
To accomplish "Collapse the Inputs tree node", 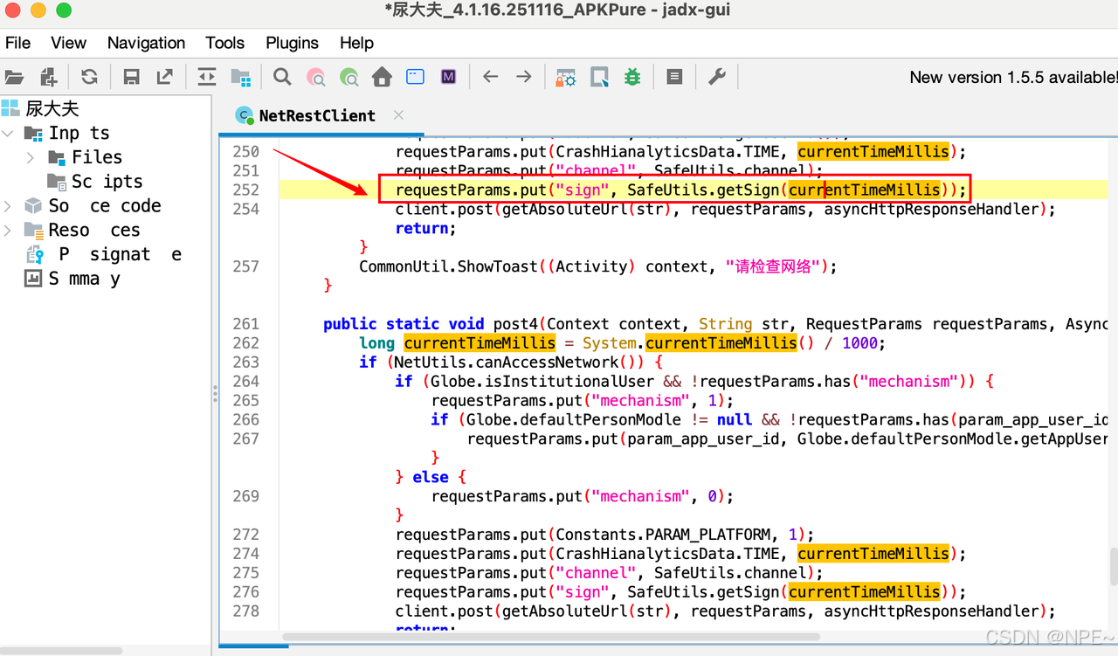I will (8, 133).
